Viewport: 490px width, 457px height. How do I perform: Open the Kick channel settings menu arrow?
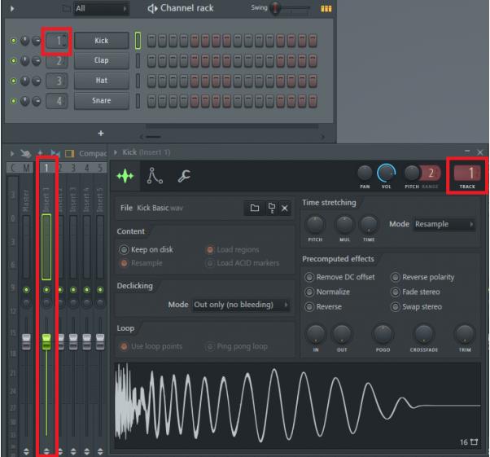116,152
